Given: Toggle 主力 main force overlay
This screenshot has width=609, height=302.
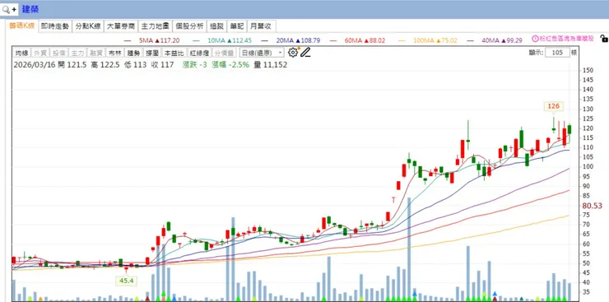Looking at the screenshot, I should pyautogui.click(x=77, y=53).
